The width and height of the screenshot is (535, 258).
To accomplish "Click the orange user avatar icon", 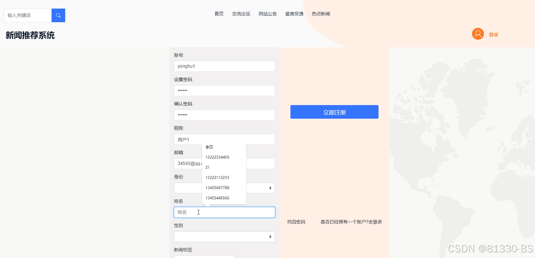I will (x=477, y=34).
